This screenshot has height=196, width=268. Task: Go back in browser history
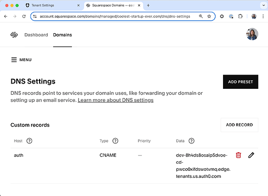(x=6, y=17)
